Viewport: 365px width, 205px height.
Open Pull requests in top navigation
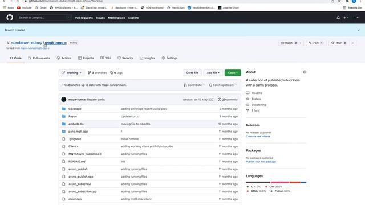click(84, 18)
